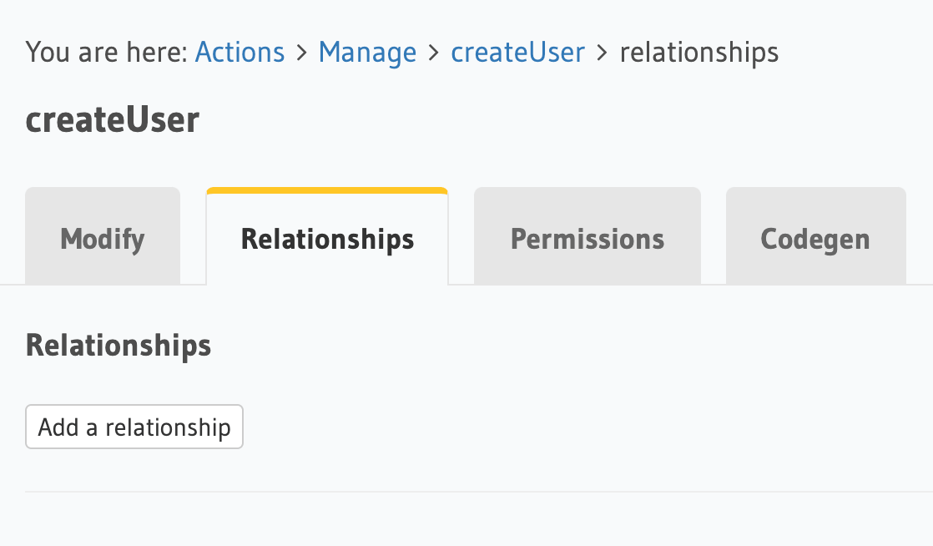Viewport: 933px width, 546px height.
Task: Click the relationships breadcrumb label
Action: 698,52
